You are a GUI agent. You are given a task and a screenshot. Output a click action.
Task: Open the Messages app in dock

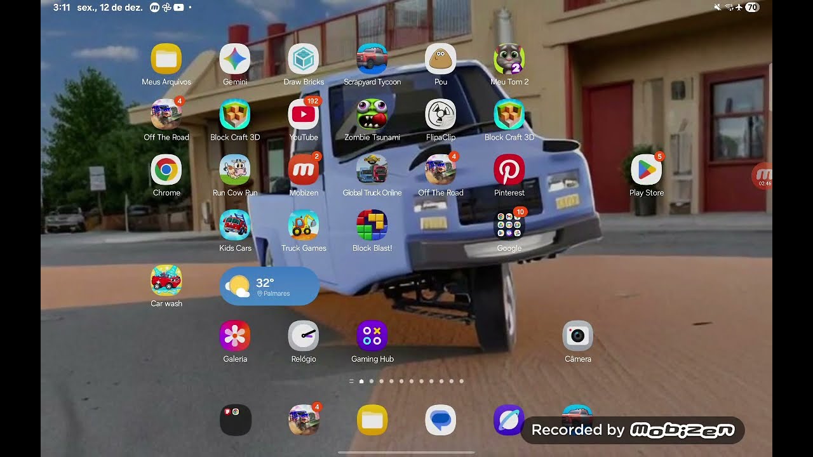(441, 420)
